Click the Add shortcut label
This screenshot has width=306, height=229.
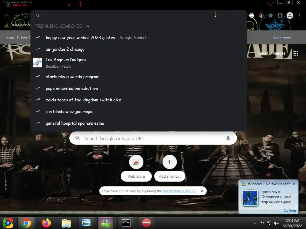tap(170, 177)
